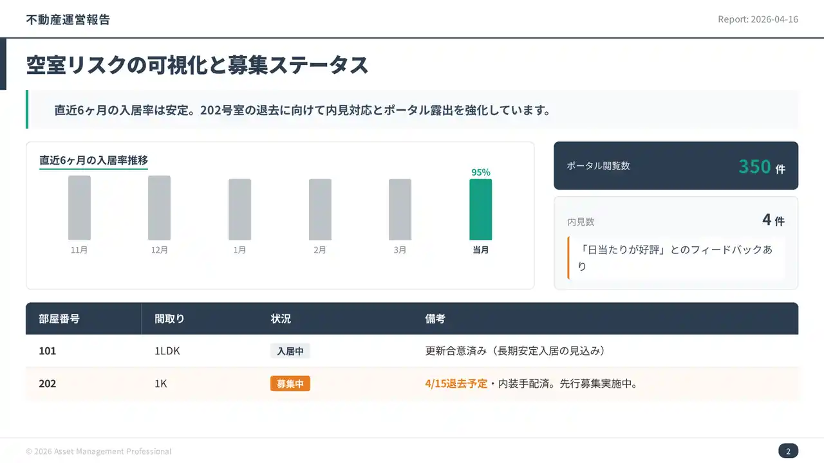824x463 pixels.
Task: Click the gray 2月 occupancy bar
Action: (320, 209)
